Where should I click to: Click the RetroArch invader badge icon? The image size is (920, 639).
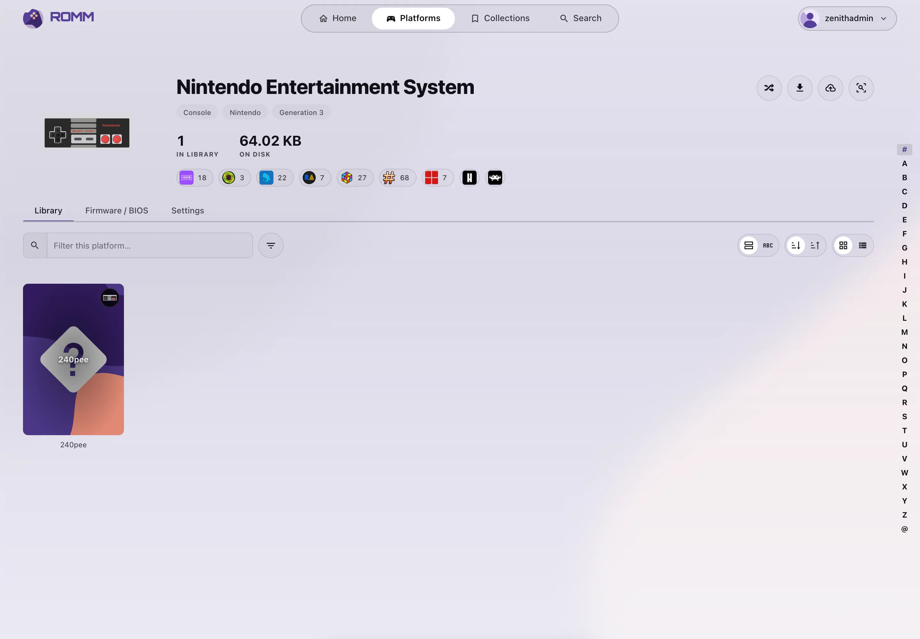495,178
